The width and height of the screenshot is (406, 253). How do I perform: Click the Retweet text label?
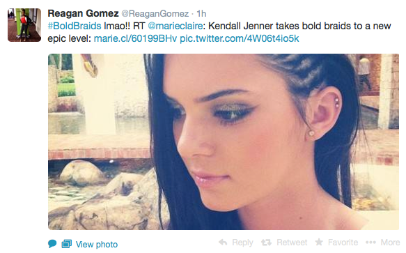292,243
